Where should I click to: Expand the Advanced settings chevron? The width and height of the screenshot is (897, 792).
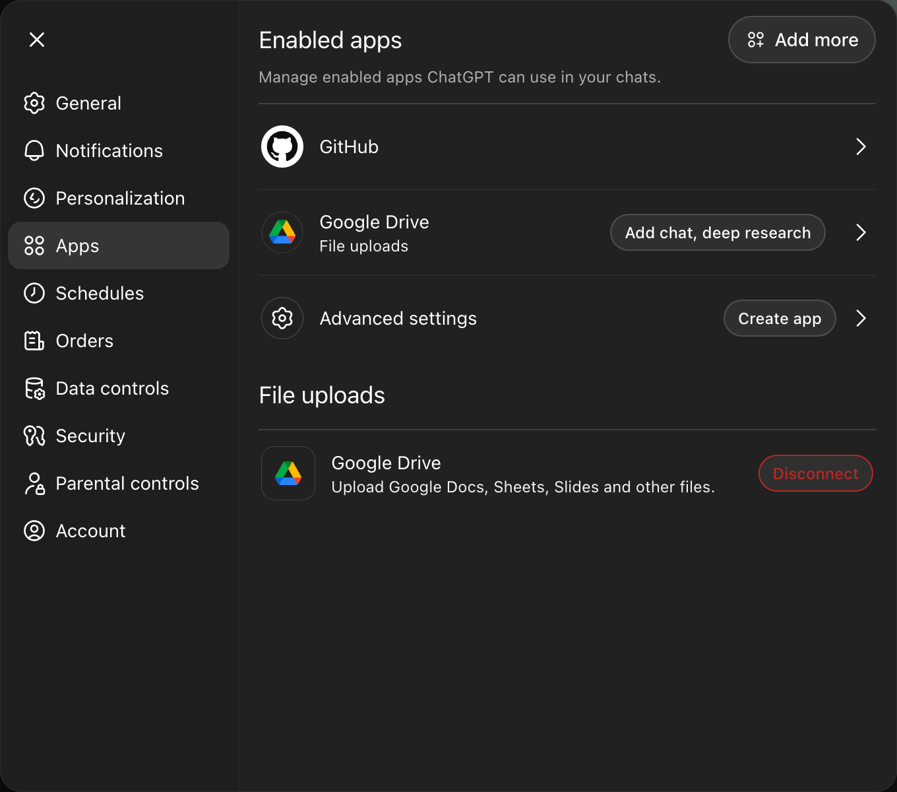(x=861, y=318)
